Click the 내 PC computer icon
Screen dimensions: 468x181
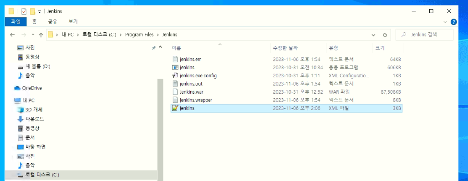(17, 101)
